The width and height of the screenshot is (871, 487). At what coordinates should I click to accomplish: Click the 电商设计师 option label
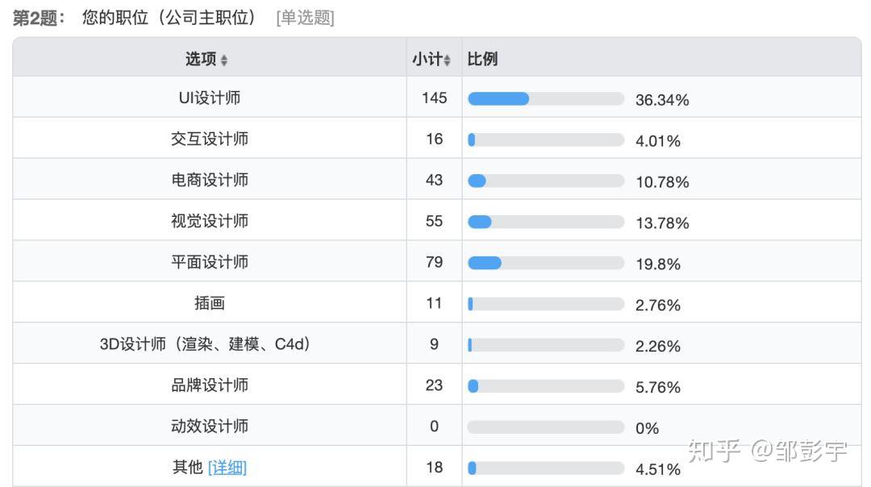(x=210, y=180)
